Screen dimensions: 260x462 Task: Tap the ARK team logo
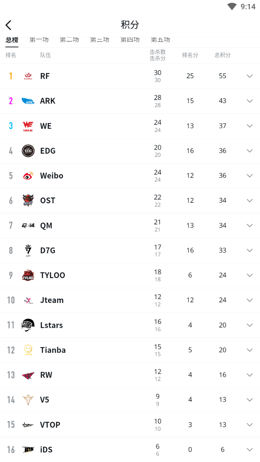click(x=28, y=101)
